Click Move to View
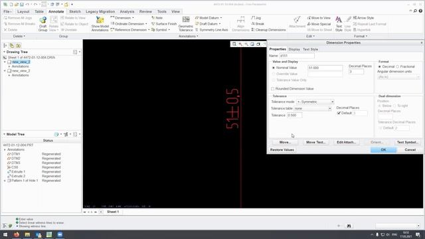This screenshot has width=425, height=239. click(x=319, y=18)
